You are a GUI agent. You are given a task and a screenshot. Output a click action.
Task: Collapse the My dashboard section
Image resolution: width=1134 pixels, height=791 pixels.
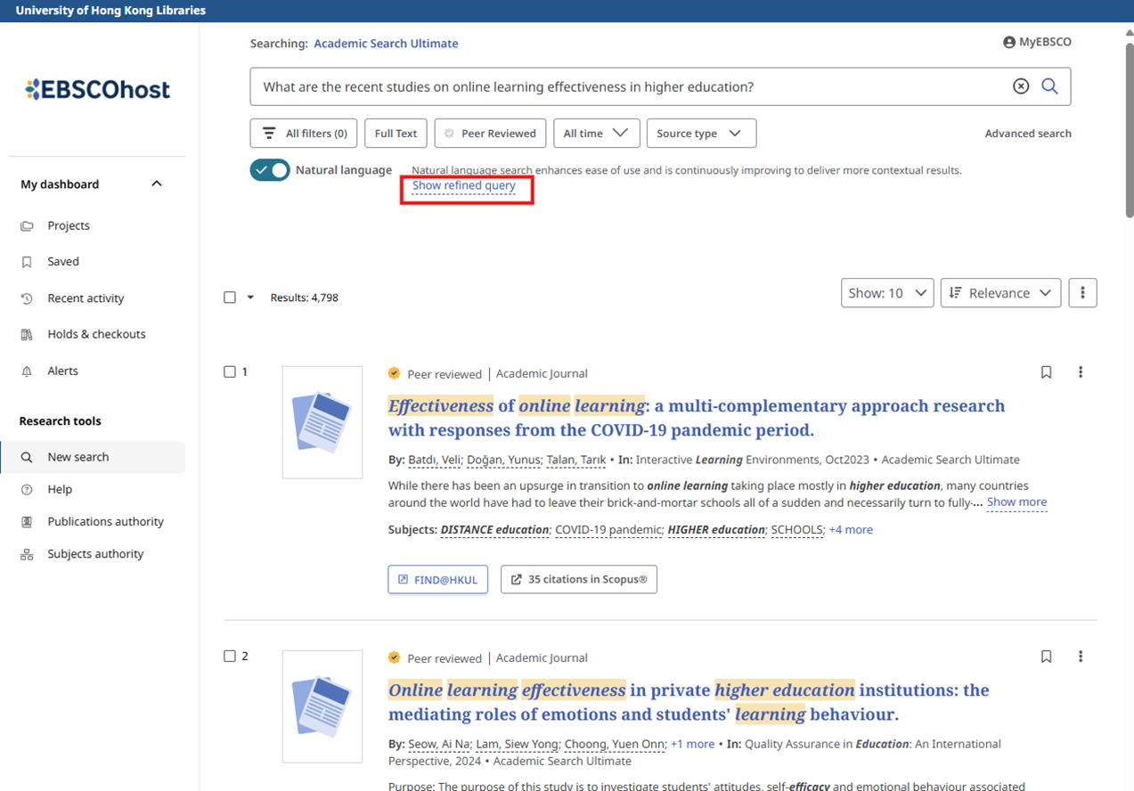click(156, 183)
